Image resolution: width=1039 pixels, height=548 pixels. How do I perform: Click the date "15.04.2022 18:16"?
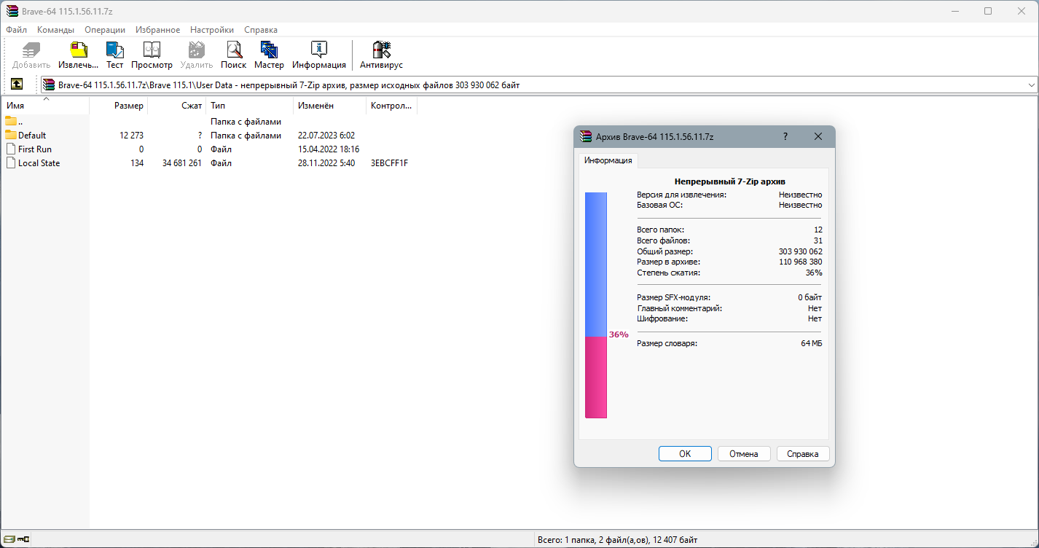click(x=329, y=149)
